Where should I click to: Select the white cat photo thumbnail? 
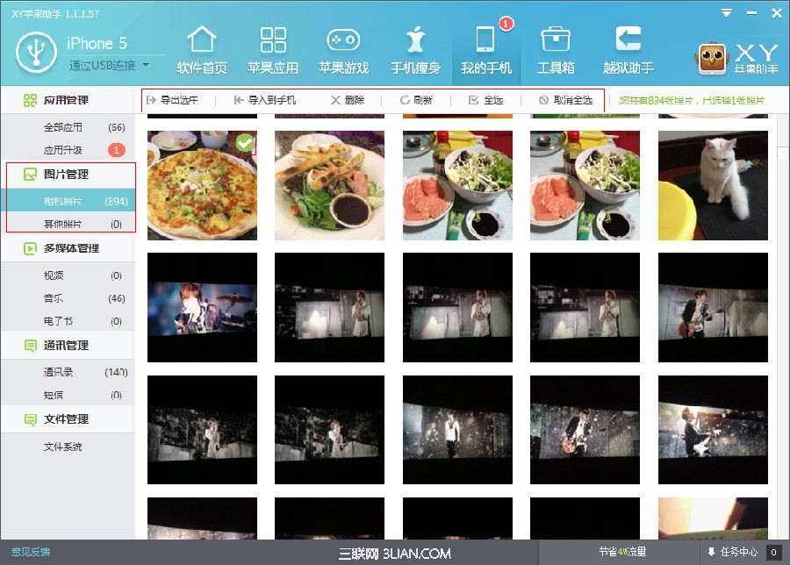click(713, 185)
